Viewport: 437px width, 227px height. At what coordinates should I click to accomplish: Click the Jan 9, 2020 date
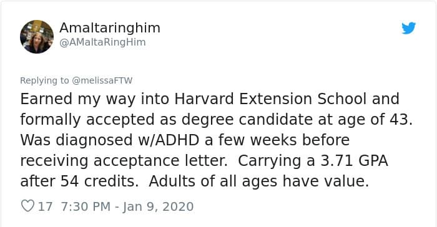coord(158,206)
